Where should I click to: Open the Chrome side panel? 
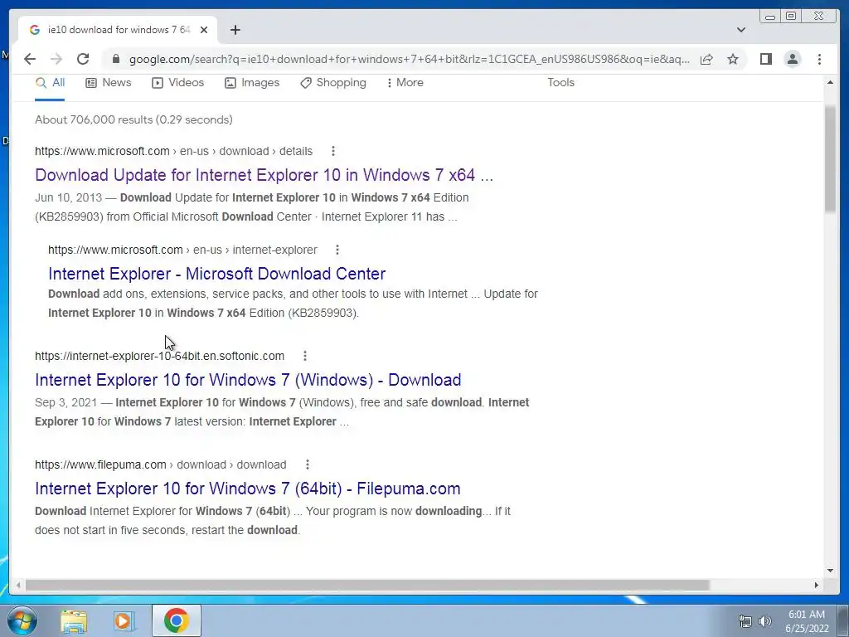[x=765, y=59]
